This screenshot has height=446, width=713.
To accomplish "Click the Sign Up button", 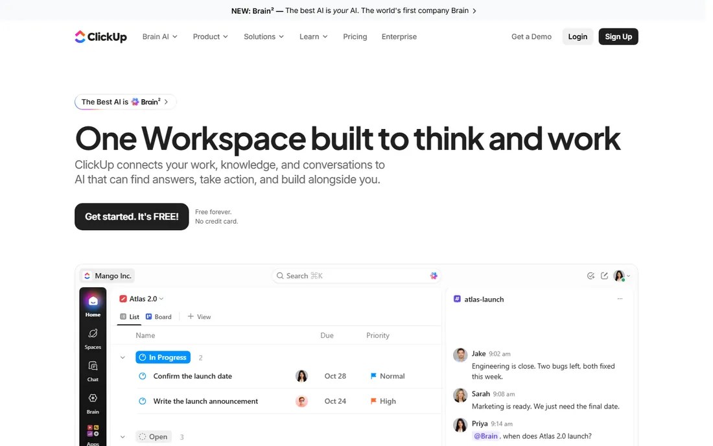I will (618, 37).
